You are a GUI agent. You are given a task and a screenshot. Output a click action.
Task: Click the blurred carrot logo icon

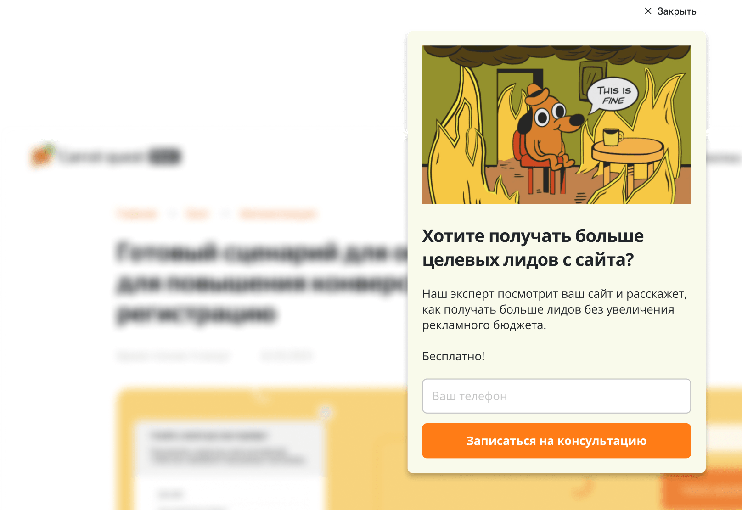(x=42, y=155)
